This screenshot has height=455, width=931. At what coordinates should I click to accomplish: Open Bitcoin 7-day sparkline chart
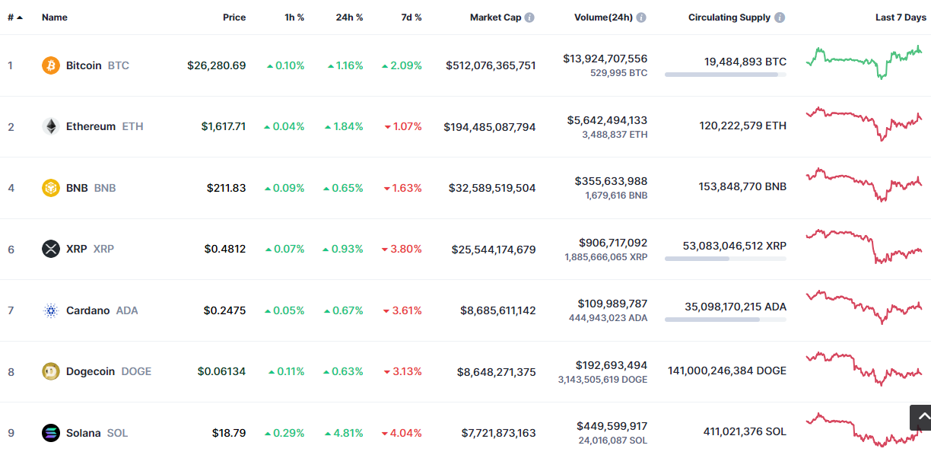864,63
